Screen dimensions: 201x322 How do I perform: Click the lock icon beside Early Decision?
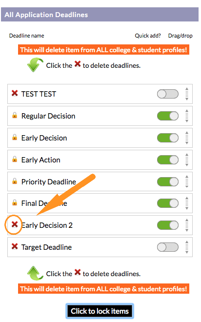[x=15, y=137]
